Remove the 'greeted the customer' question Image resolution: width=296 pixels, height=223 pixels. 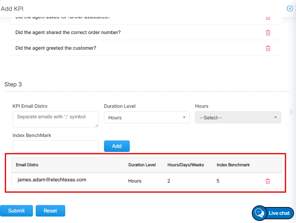click(x=268, y=48)
